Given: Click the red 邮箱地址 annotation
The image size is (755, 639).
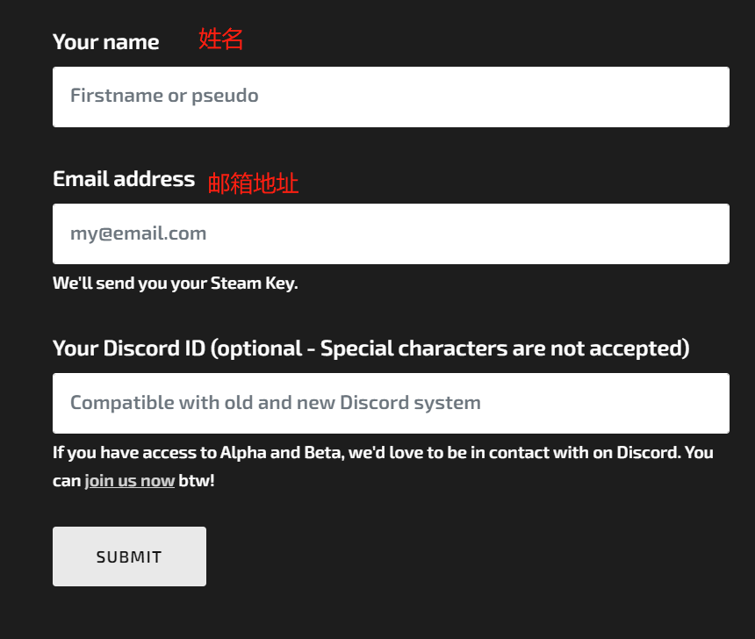Looking at the screenshot, I should [253, 183].
